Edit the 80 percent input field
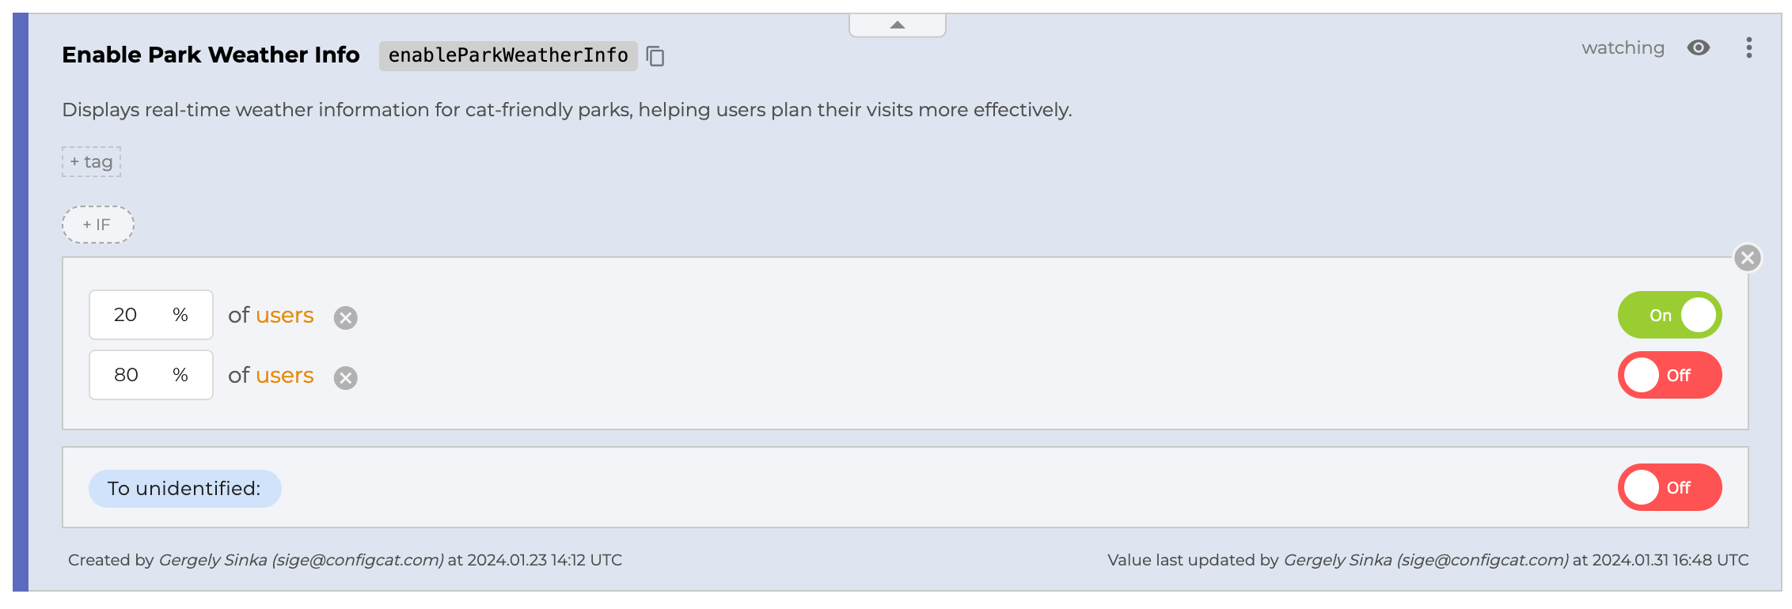 pyautogui.click(x=127, y=375)
